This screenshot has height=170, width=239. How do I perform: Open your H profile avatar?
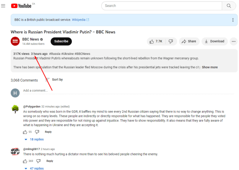(x=15, y=93)
